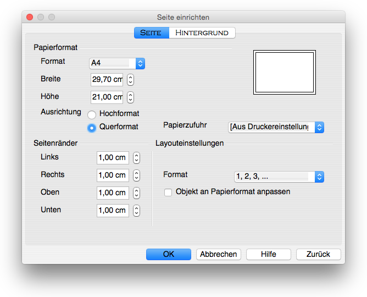Open help with the Hilfe button
Viewport: 367px width, 297px height.
[269, 254]
